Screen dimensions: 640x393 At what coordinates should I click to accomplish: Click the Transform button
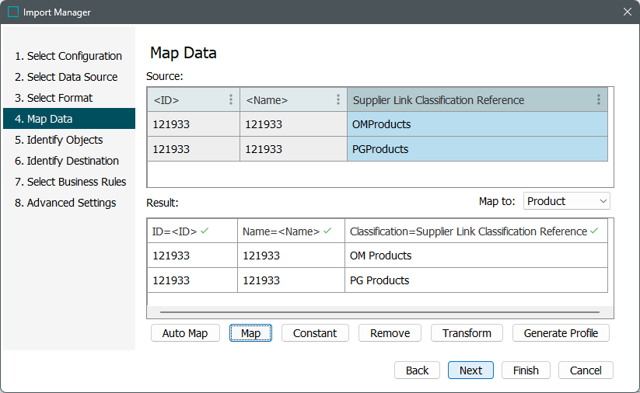[x=467, y=333]
